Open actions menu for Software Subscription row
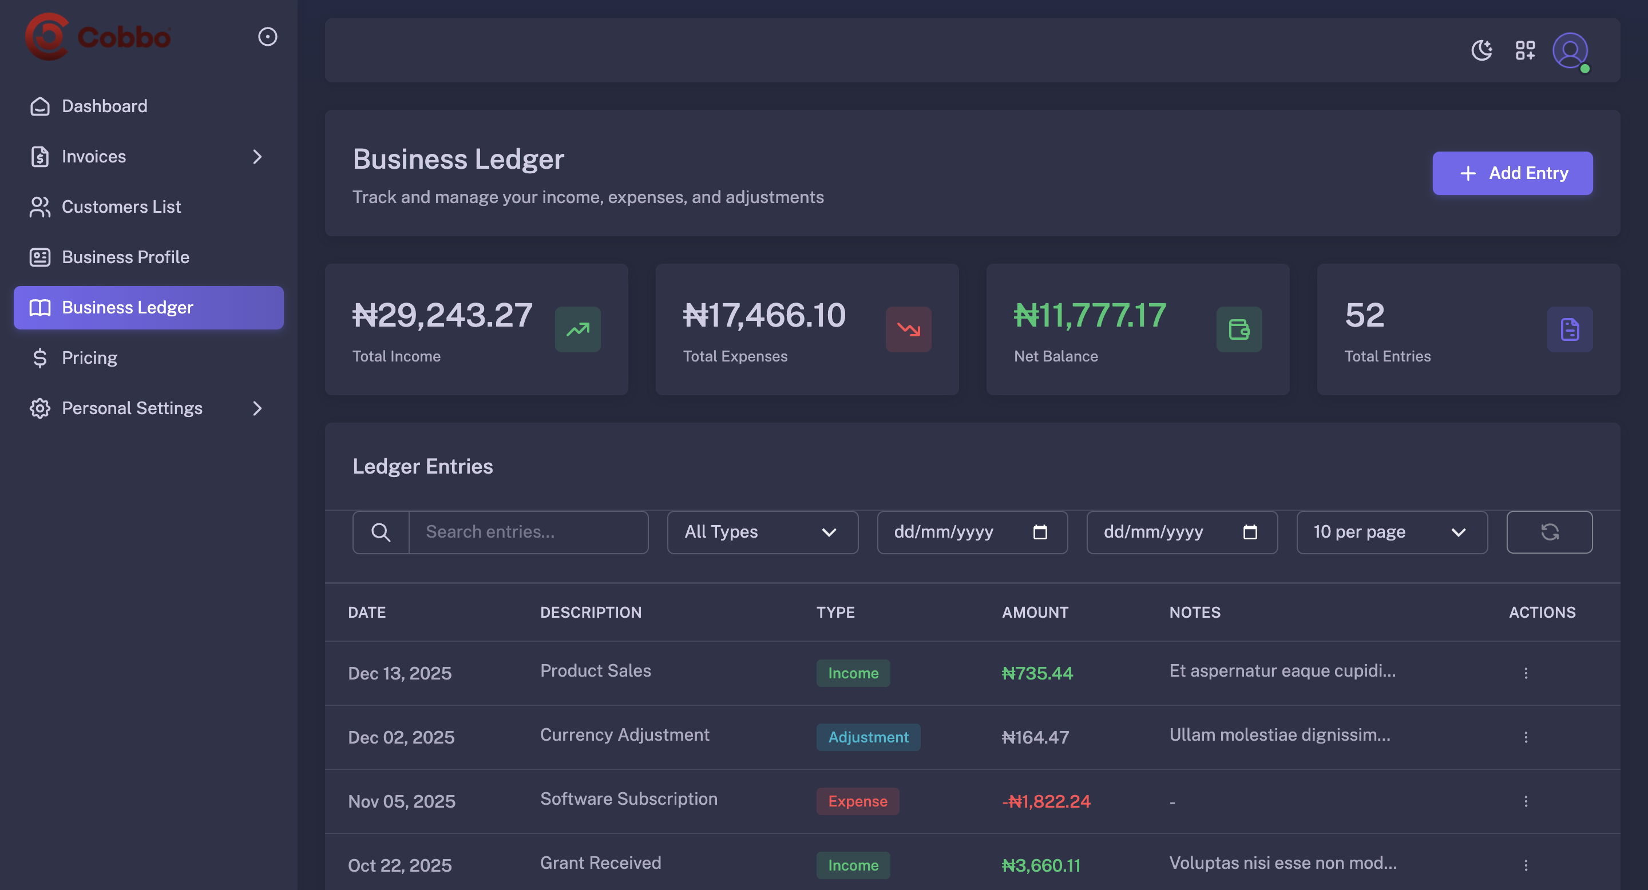This screenshot has height=890, width=1648. [1525, 801]
